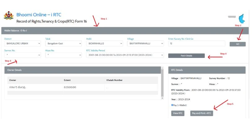Image resolution: width=252 pixels, height=126 pixels.
Task: Expand the Hissa No. dropdown
Action: 63,55
